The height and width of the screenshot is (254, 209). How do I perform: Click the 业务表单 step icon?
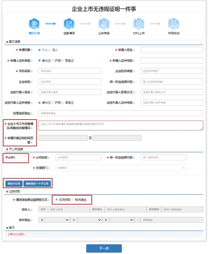[104, 24]
